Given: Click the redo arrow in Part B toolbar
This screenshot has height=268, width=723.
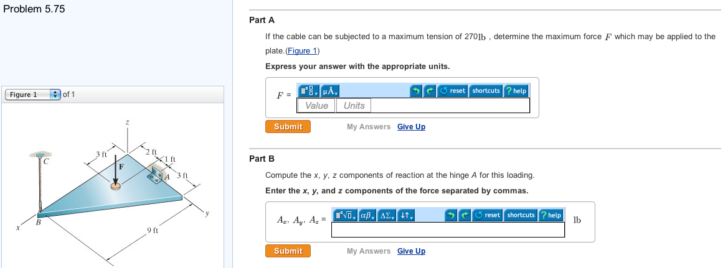Looking at the screenshot, I should point(464,215).
